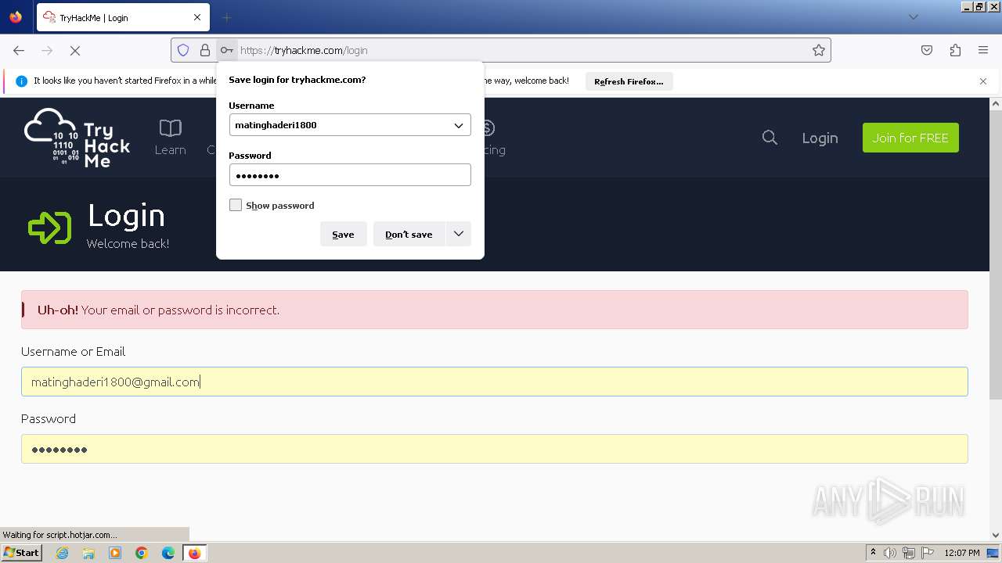Screen dimensions: 1002x563
Task: Open the Extensions puzzle icon
Action: pyautogui.click(x=955, y=50)
